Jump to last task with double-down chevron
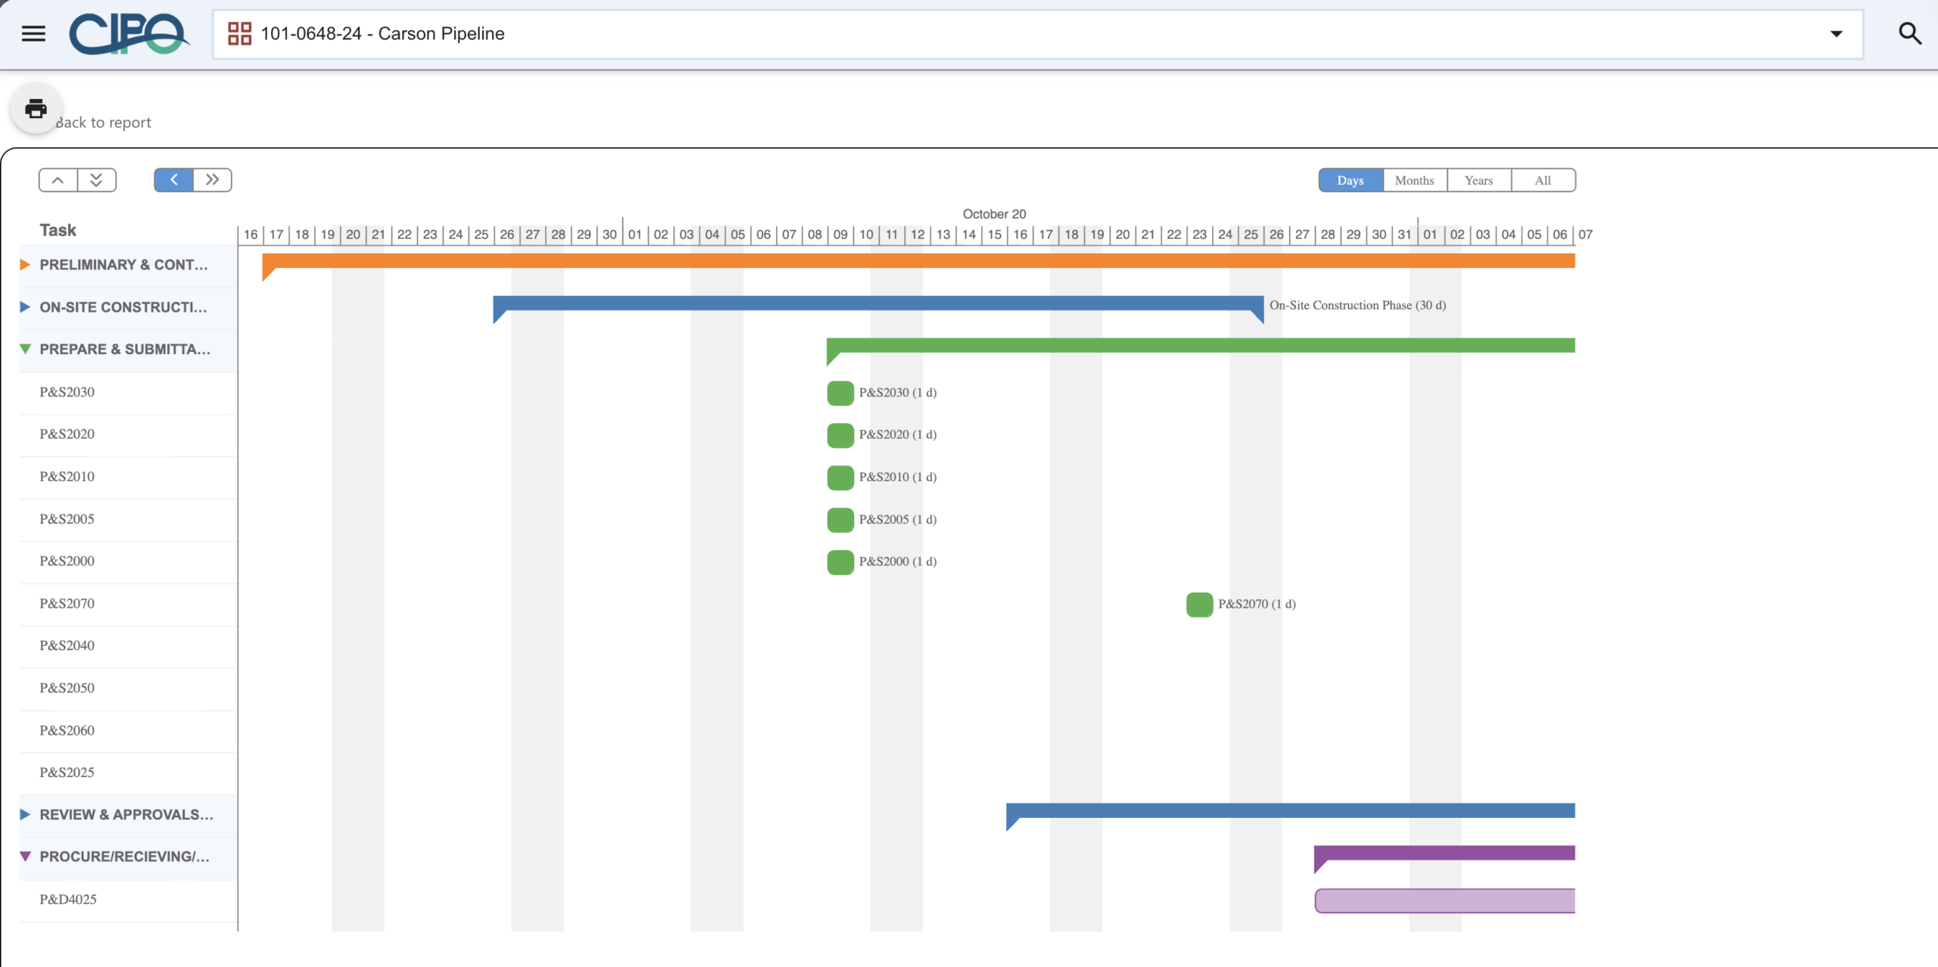1938x967 pixels. click(96, 179)
